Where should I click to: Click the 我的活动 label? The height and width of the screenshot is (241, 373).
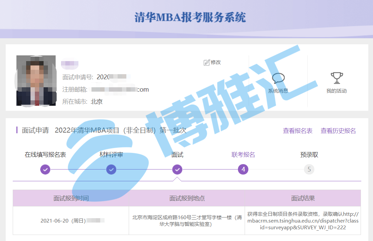coord(336,91)
